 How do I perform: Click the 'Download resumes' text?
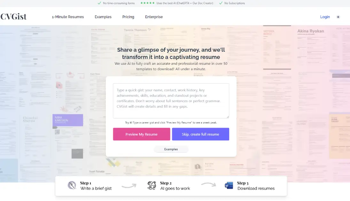(x=256, y=189)
